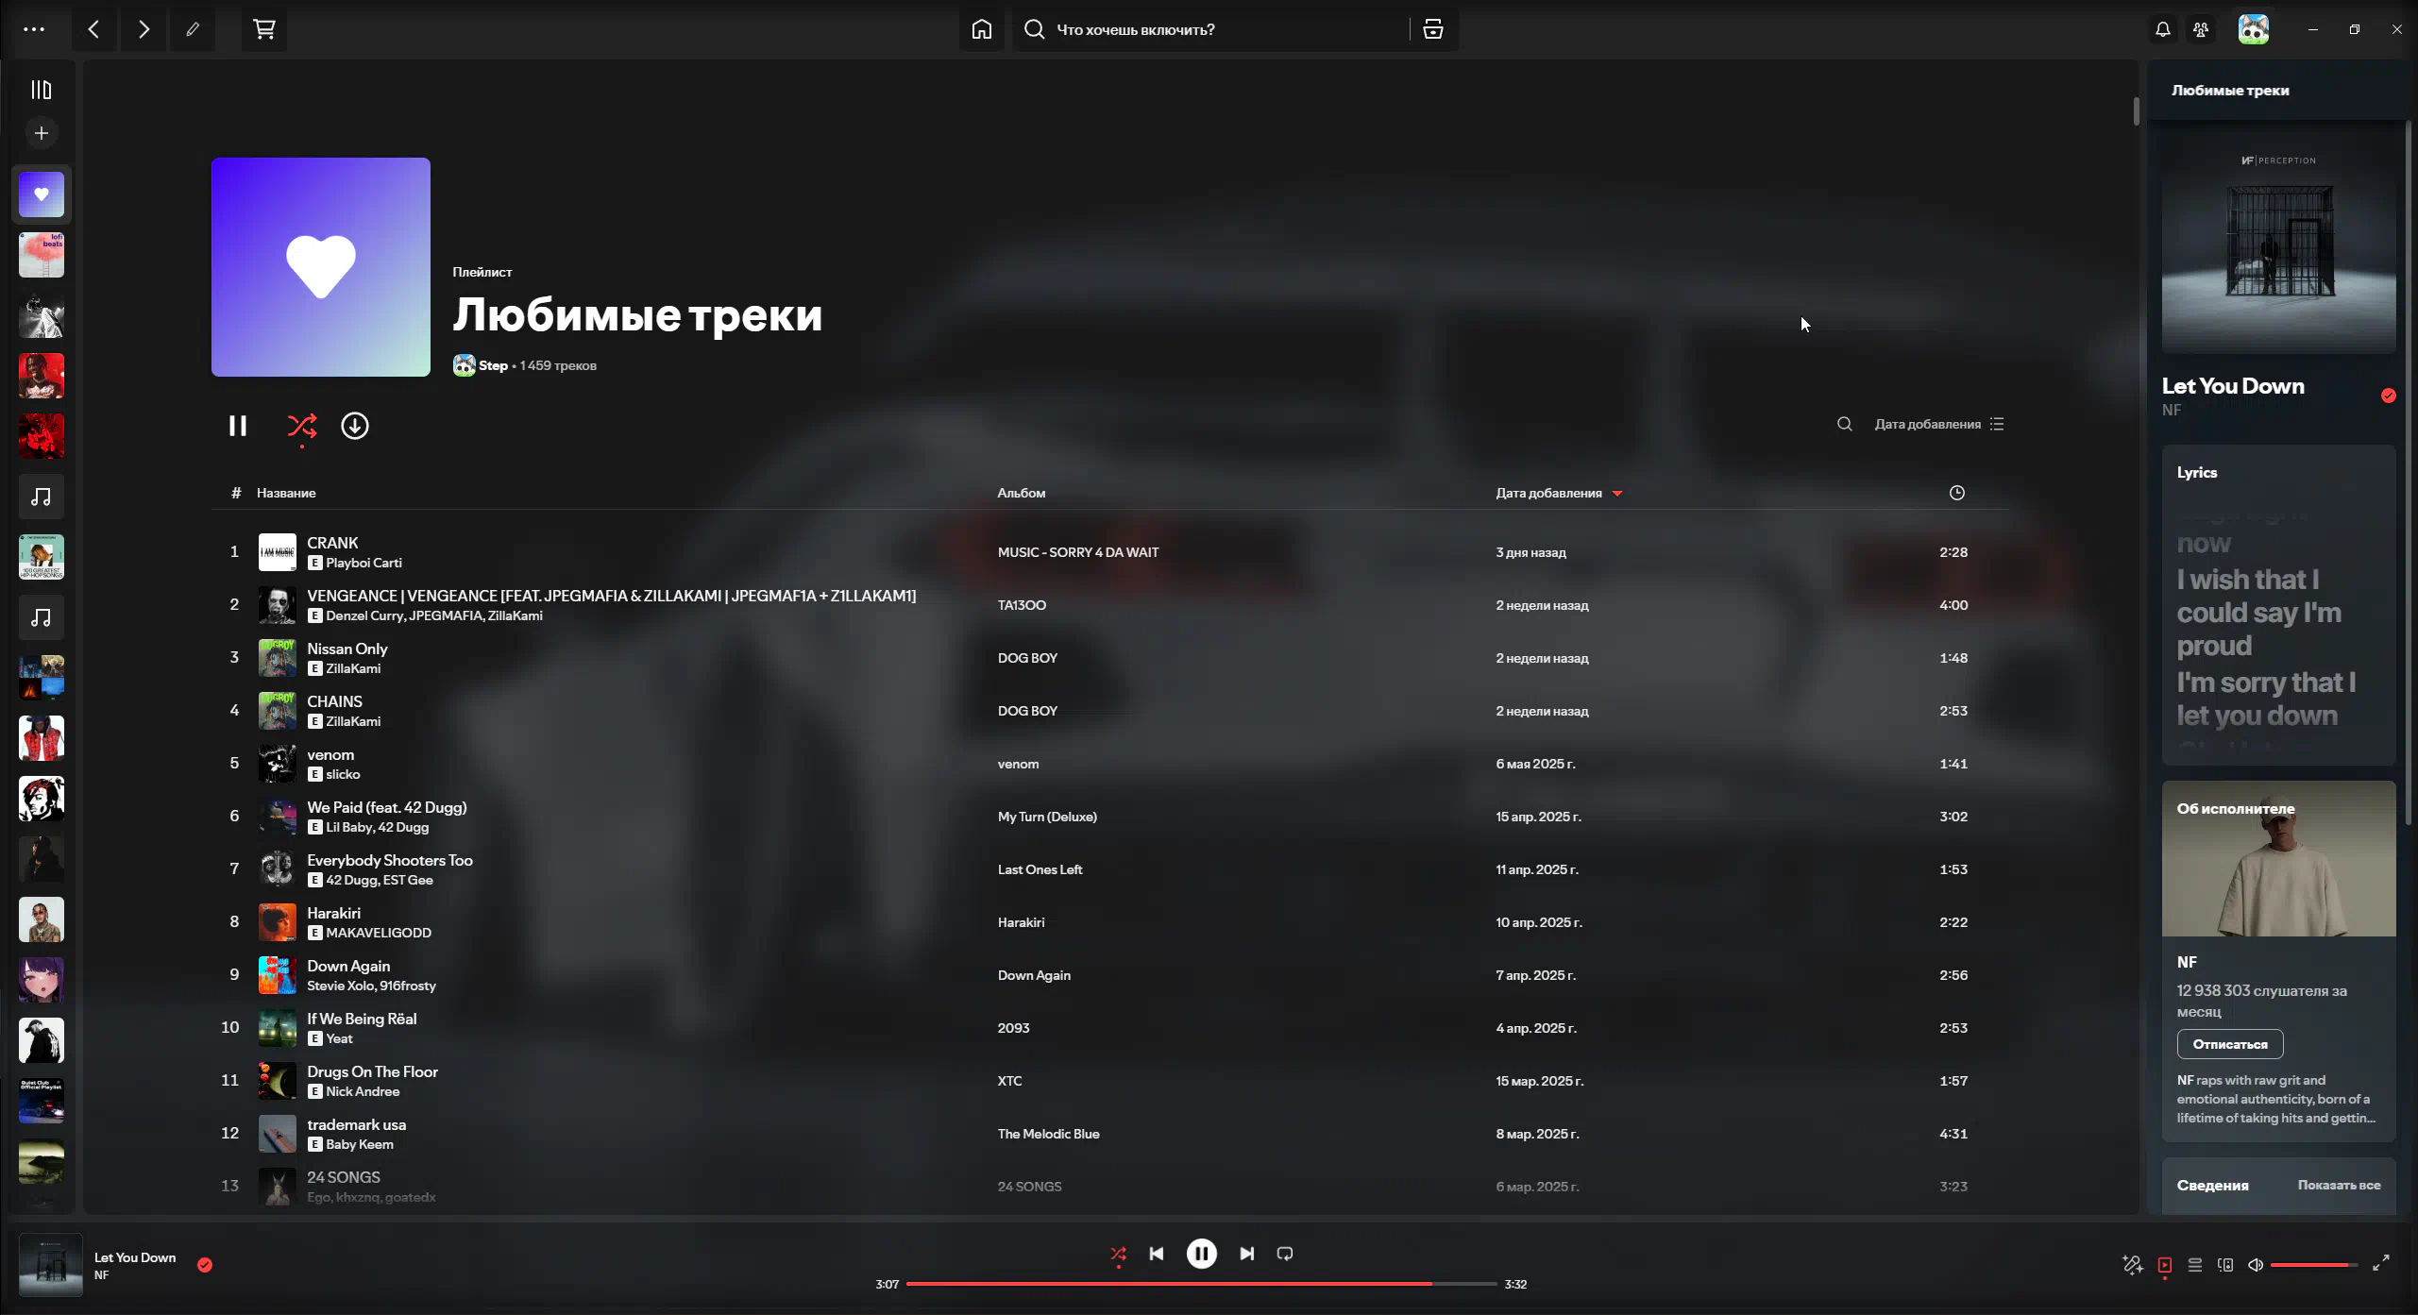The width and height of the screenshot is (2418, 1315).
Task: Open notifications bell icon
Action: coord(2163,29)
